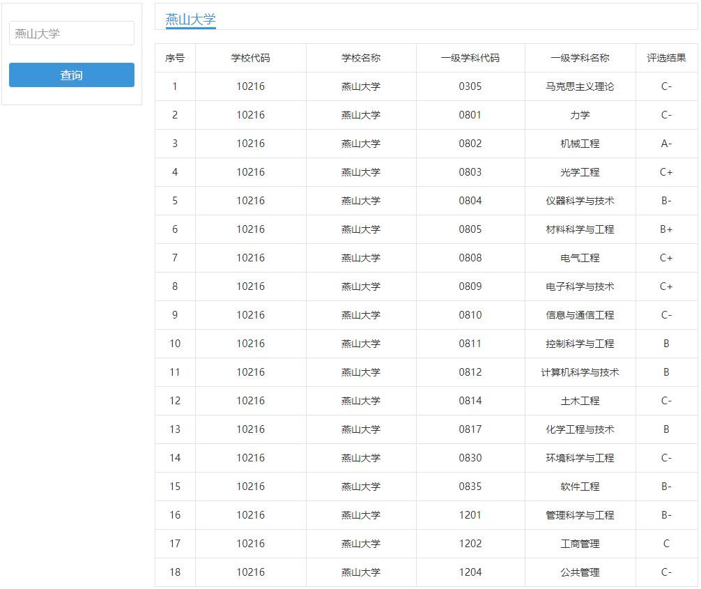Viewport: 701px width, 589px height.
Task: Click subject code 1201
Action: click(470, 516)
